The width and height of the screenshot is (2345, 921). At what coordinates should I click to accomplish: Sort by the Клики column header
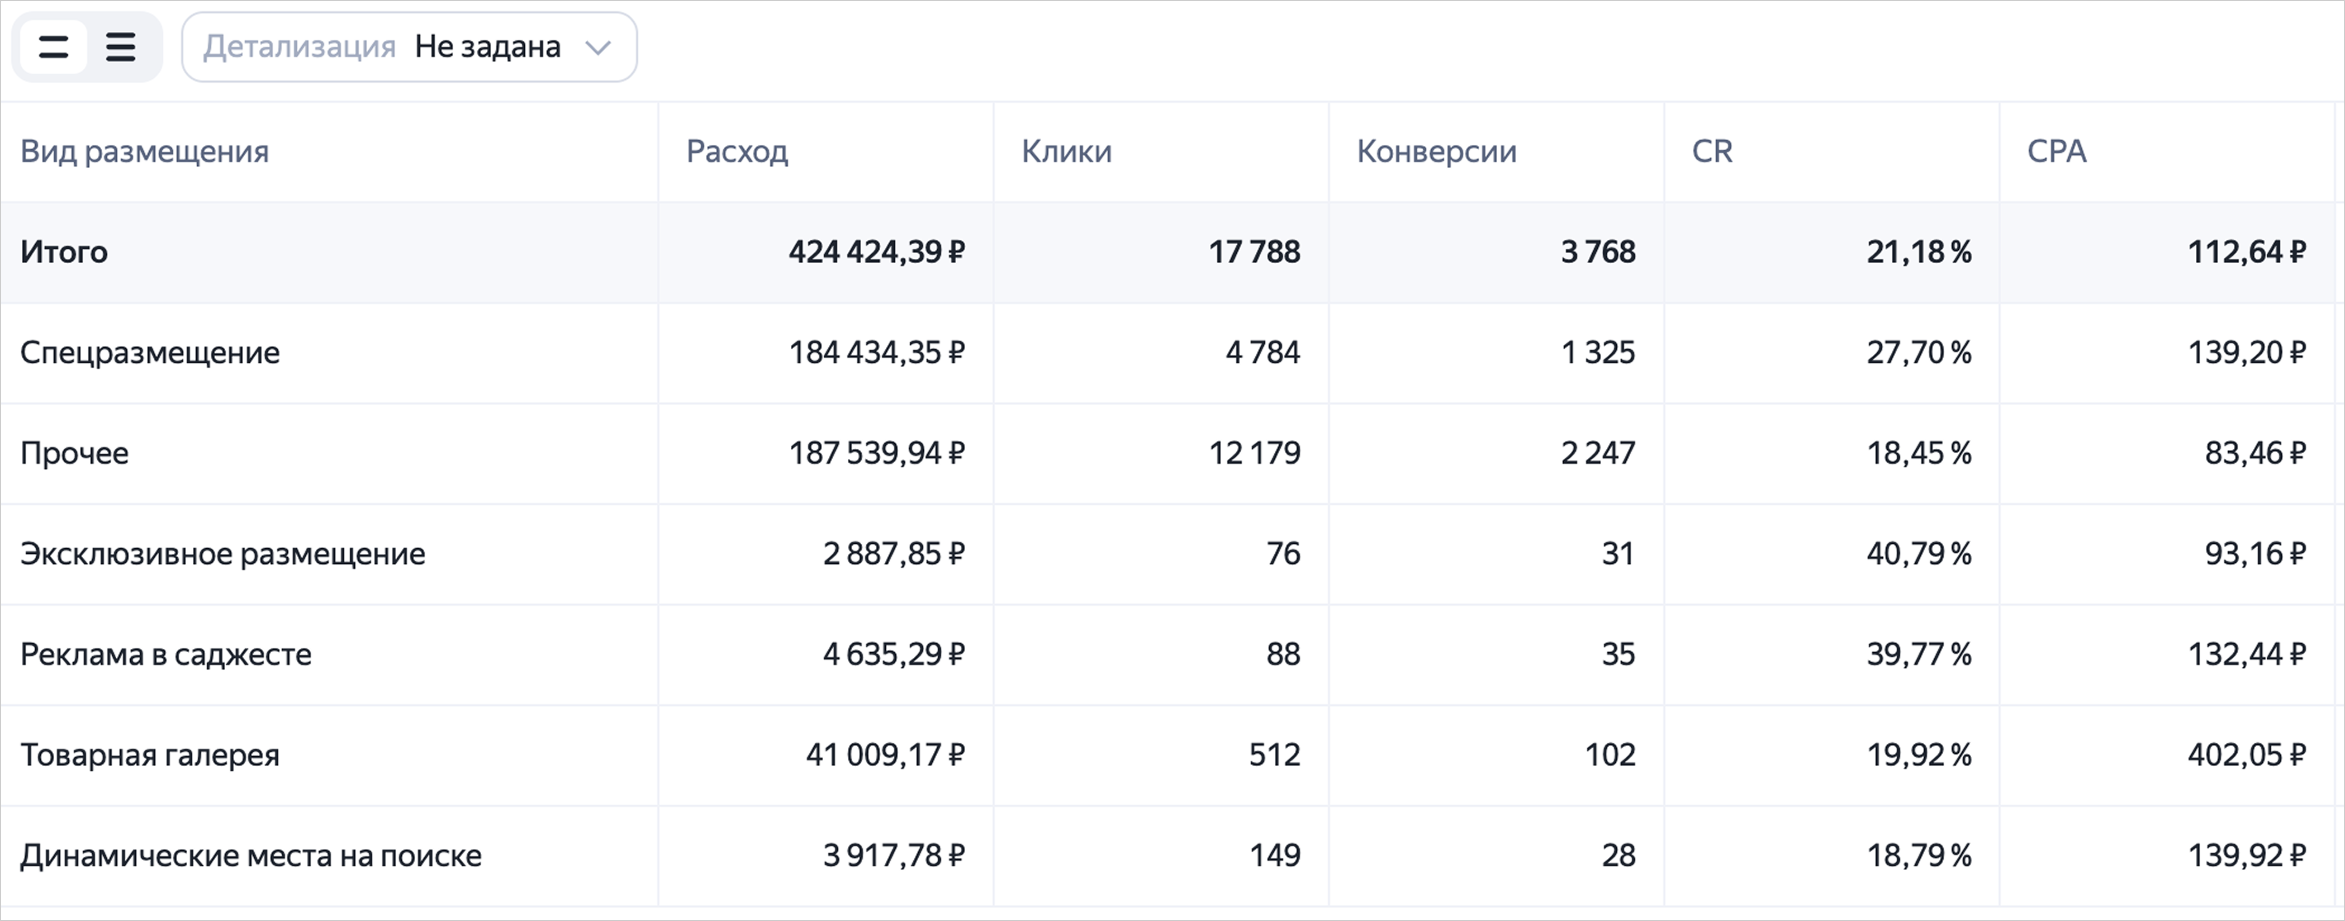1067,151
